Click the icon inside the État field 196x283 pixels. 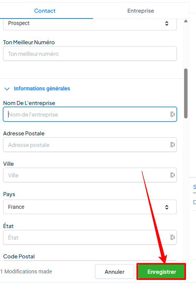(173, 237)
